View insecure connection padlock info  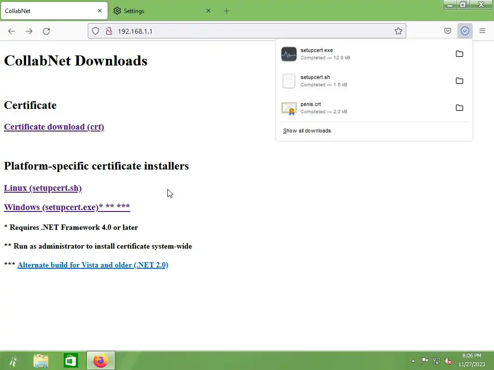109,31
